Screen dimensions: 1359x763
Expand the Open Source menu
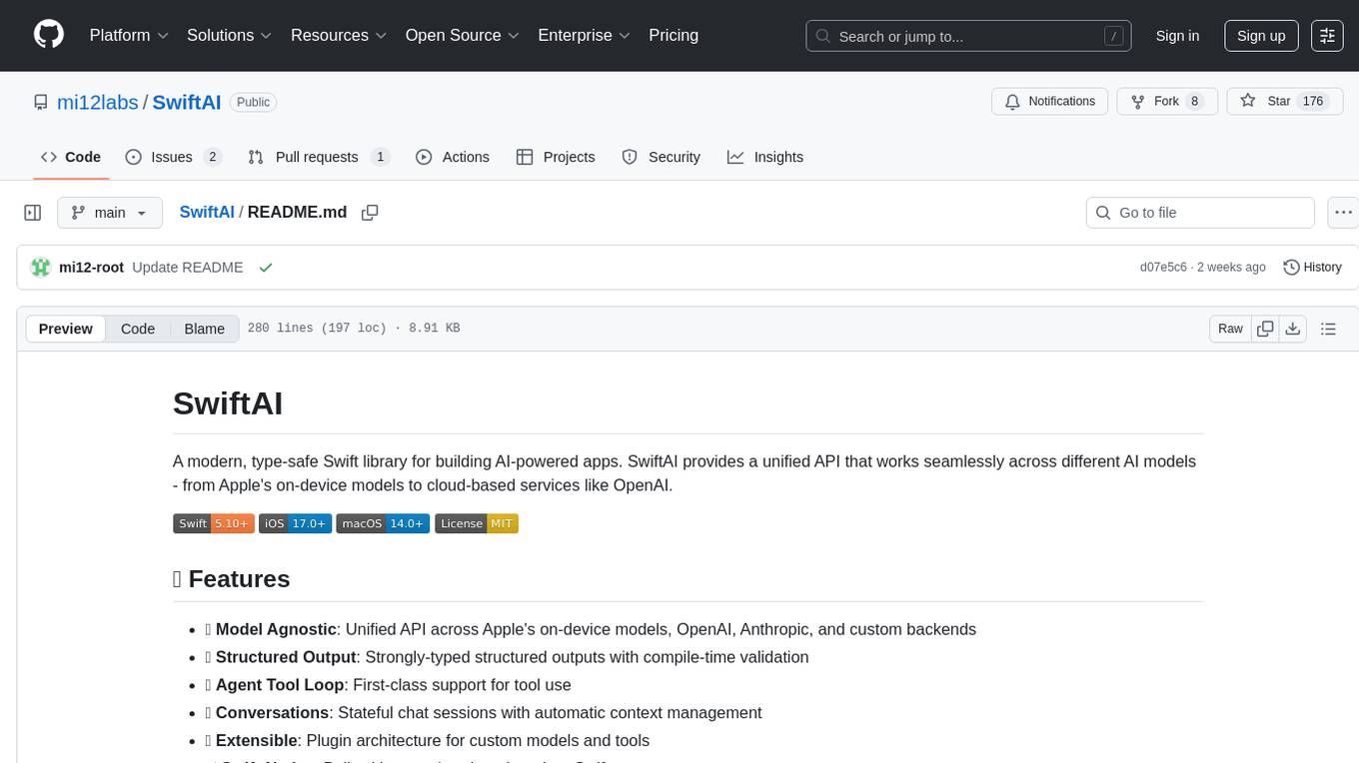[462, 35]
